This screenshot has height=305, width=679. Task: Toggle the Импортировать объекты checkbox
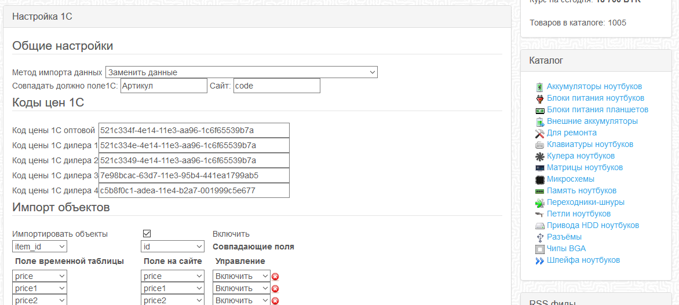[147, 234]
